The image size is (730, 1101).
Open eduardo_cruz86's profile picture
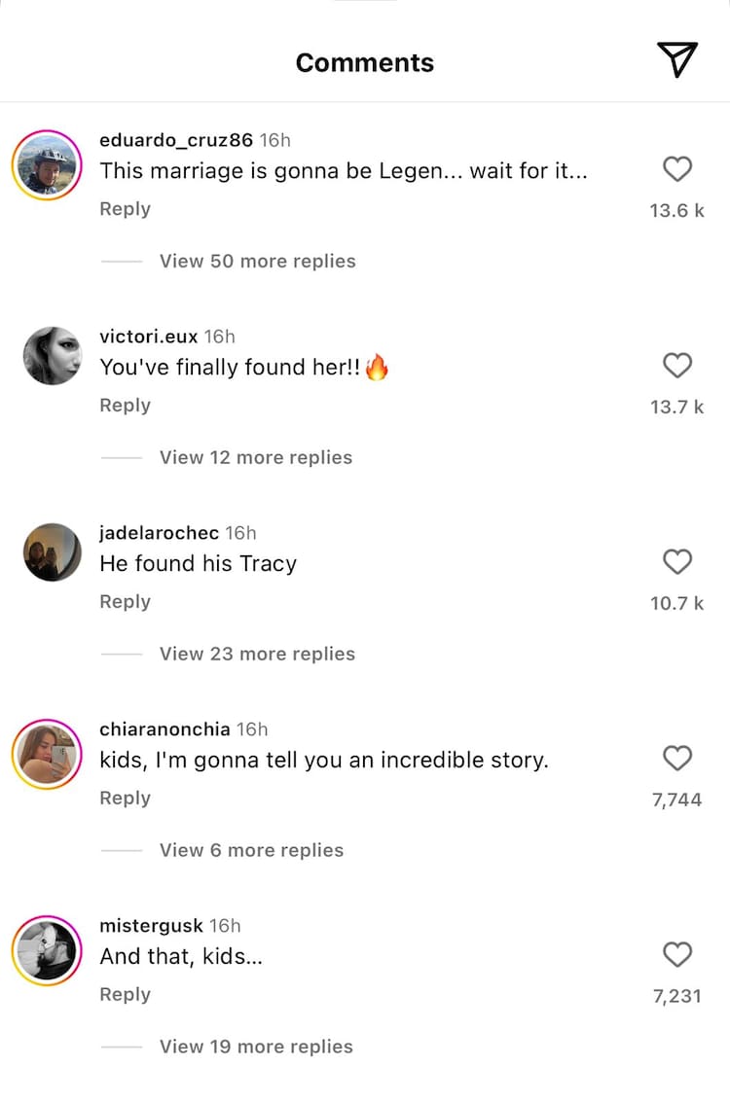pyautogui.click(x=48, y=165)
